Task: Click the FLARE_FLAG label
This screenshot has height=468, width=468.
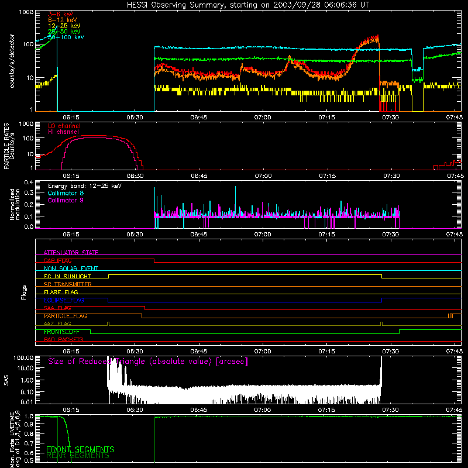Action: [61, 292]
